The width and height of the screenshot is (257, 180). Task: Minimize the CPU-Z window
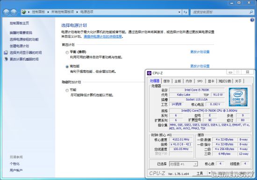click(230, 72)
